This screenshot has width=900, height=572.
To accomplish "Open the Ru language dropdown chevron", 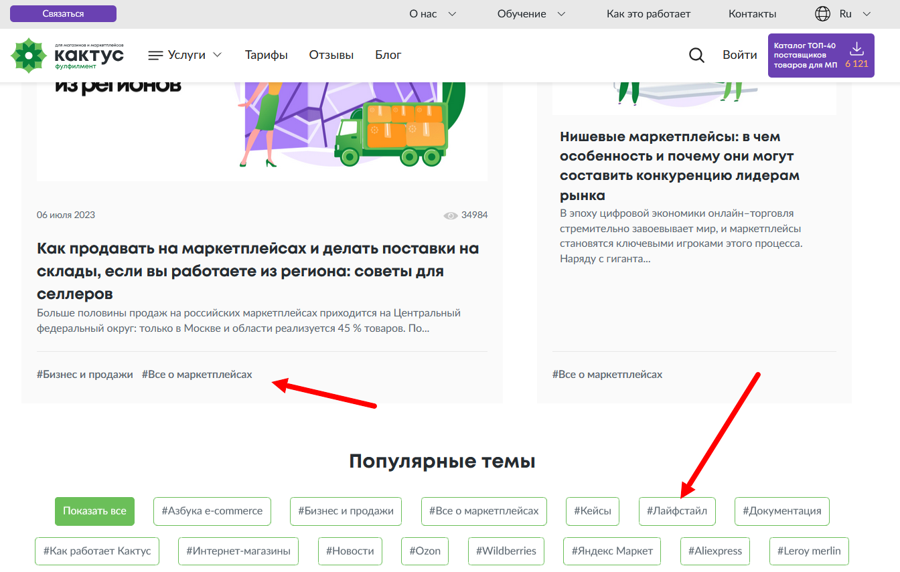I will coord(867,13).
